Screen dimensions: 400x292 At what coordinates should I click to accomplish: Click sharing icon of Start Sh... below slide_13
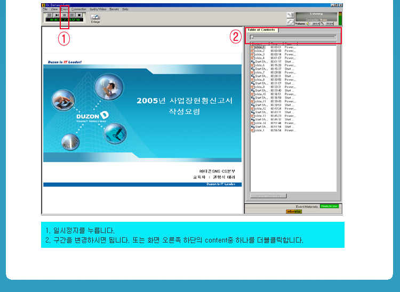tap(253, 120)
